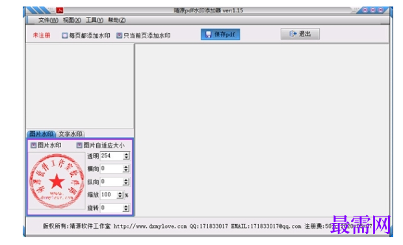Adjust the 缩放 spinner arrows
403x245 pixels.
click(120, 194)
